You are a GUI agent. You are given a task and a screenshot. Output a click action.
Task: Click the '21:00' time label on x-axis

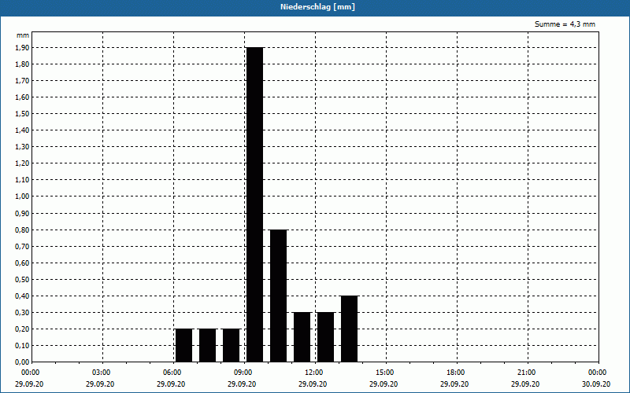click(526, 373)
